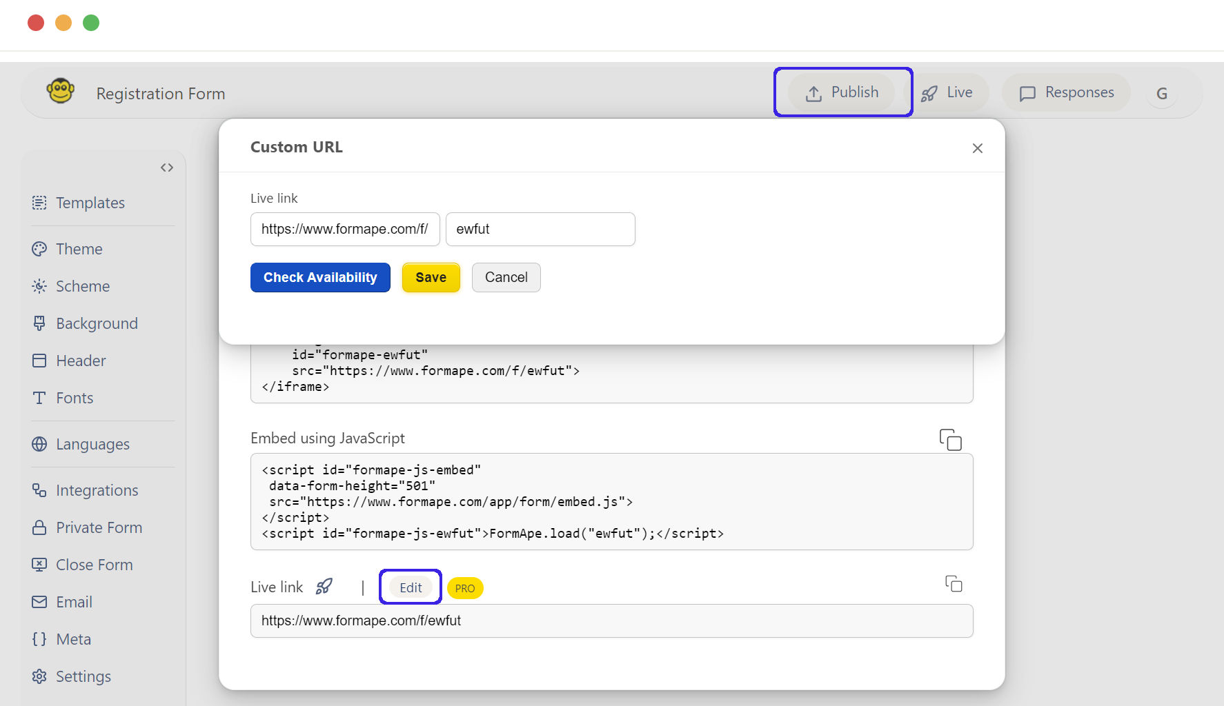Click the Publish button
The height and width of the screenshot is (706, 1224).
point(842,92)
